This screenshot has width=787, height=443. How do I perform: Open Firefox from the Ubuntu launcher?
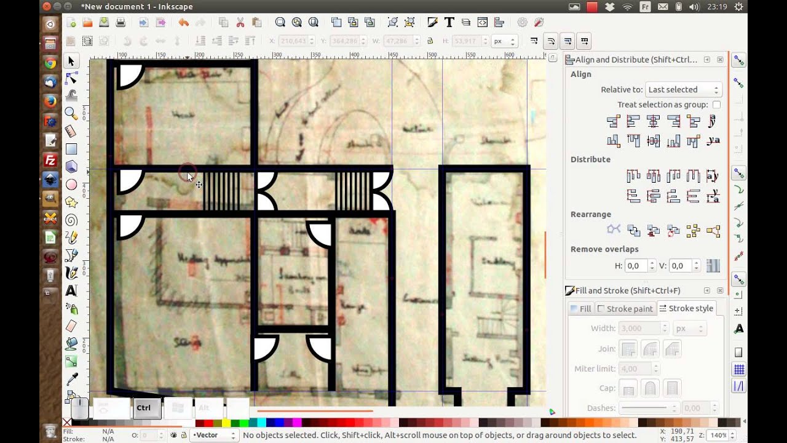tap(50, 101)
